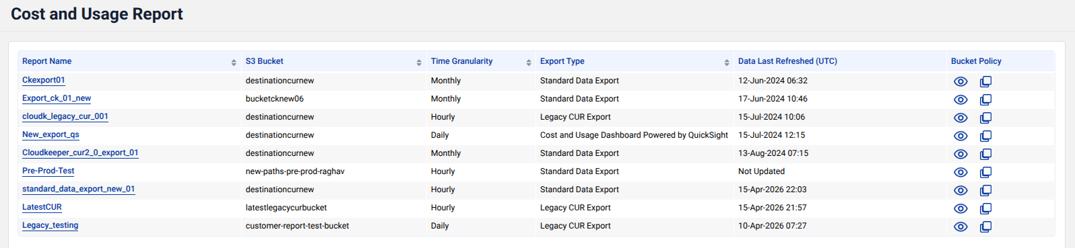View bucket policy for New_export_qs
Image resolution: width=1075 pixels, height=248 pixels.
click(x=960, y=136)
